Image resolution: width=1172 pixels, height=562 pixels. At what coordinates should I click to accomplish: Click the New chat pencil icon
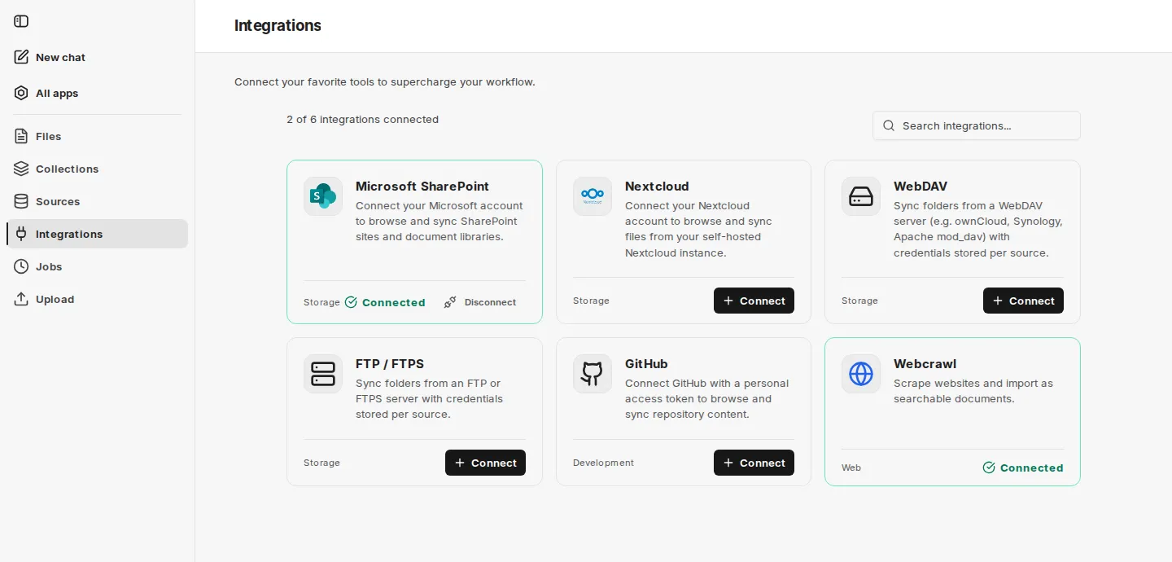pyautogui.click(x=21, y=57)
